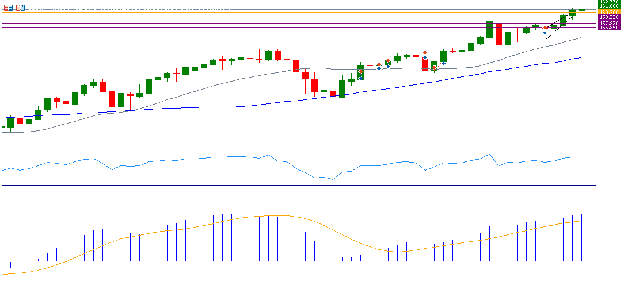This screenshot has width=624, height=293.
Task: Click blue buy arrow below the trend line start
Action: pyautogui.click(x=545, y=33)
